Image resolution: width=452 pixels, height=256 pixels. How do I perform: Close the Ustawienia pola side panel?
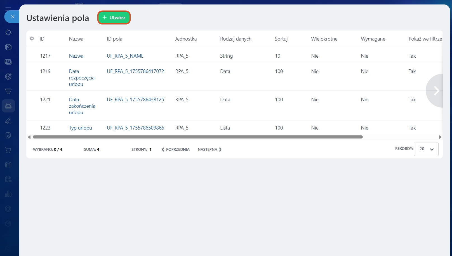click(13, 17)
